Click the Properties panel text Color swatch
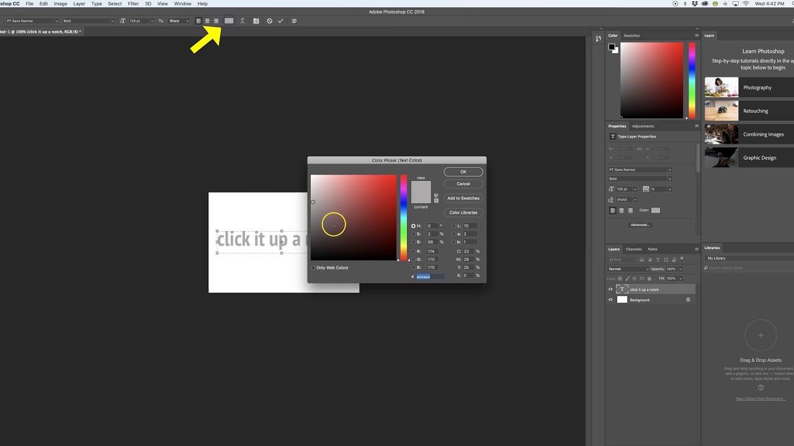794x446 pixels. (x=656, y=211)
